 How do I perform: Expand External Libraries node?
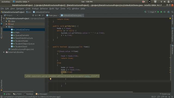4,52
